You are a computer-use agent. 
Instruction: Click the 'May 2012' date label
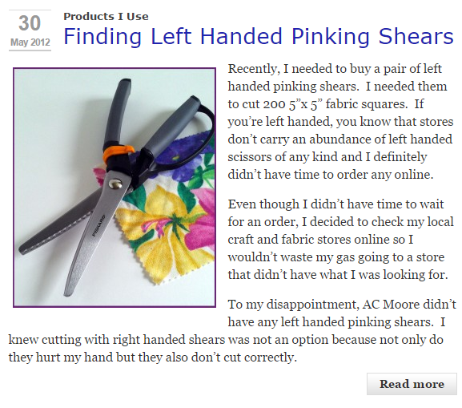30,42
